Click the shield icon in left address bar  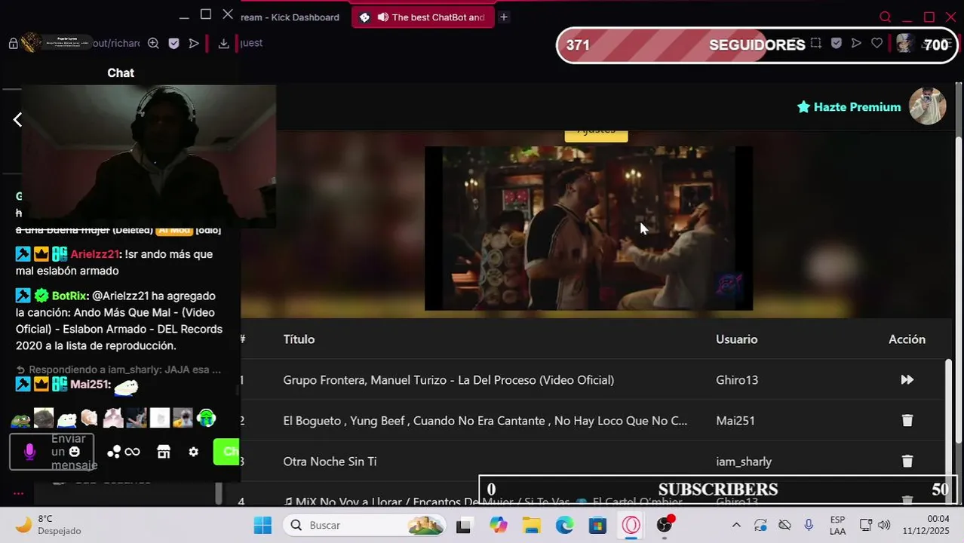tap(173, 44)
